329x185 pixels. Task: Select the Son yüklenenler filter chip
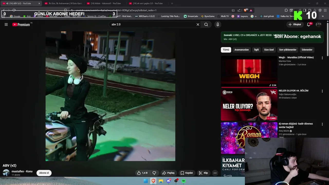pyautogui.click(x=288, y=50)
